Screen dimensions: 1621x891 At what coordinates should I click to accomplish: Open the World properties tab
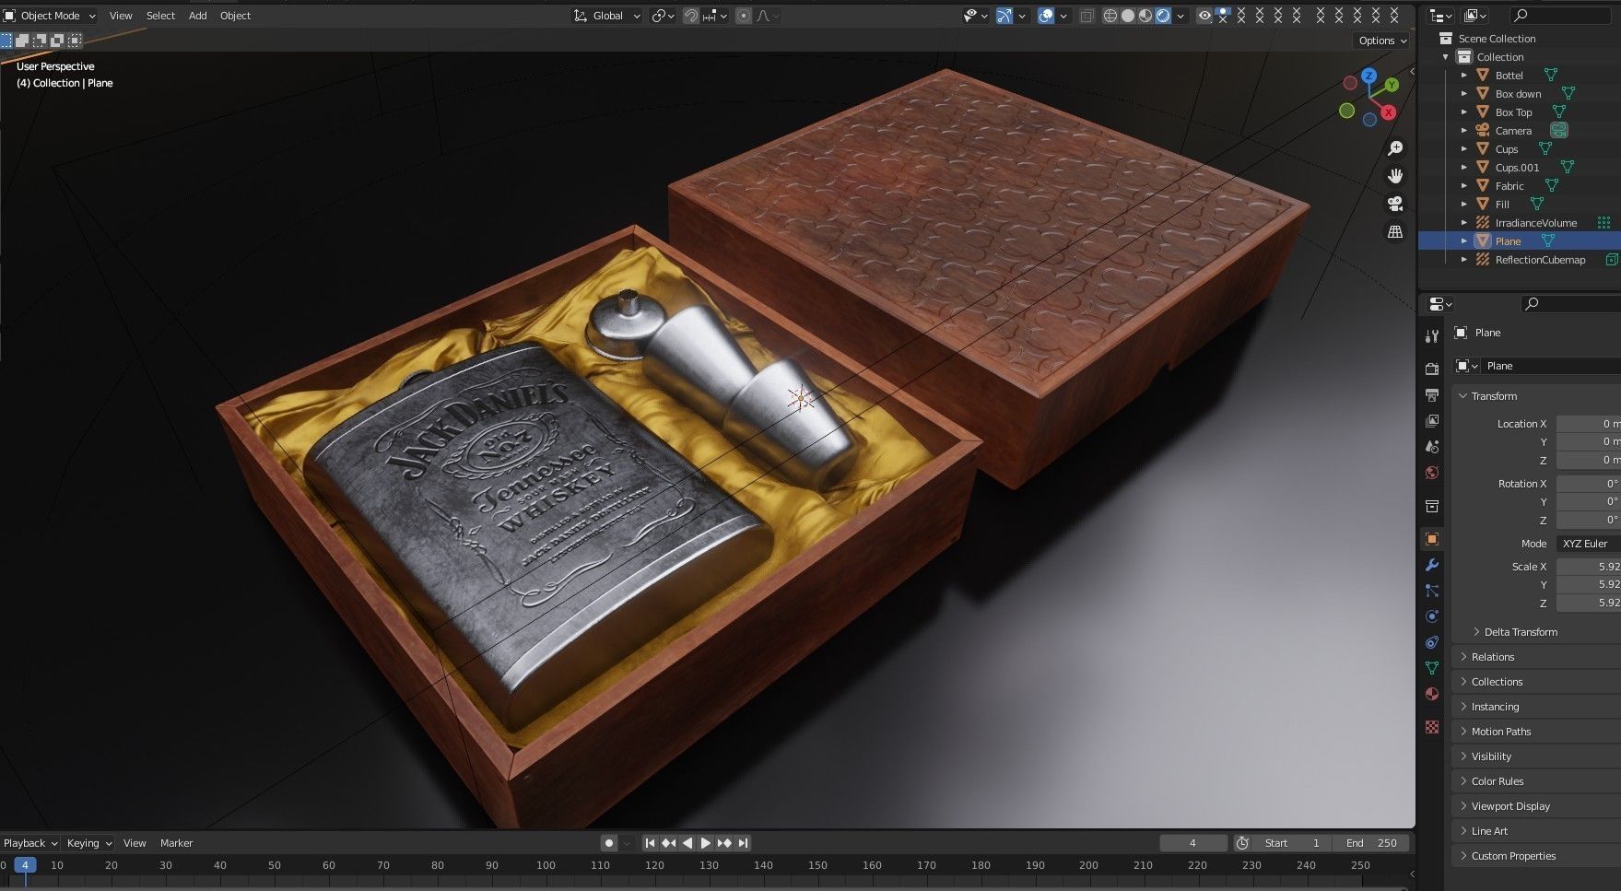pos(1431,473)
